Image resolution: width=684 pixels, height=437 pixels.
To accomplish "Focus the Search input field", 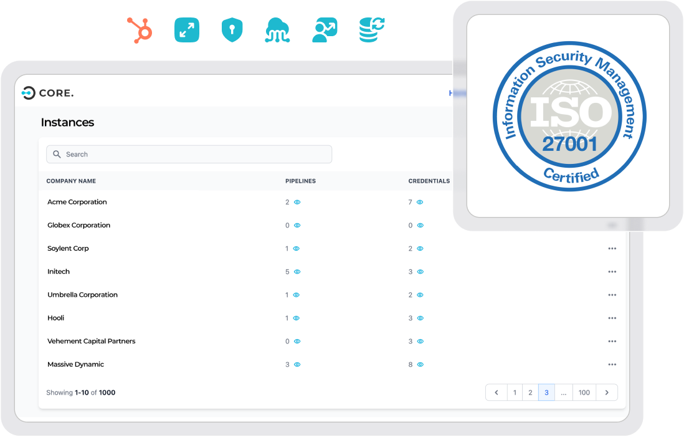I will (189, 154).
